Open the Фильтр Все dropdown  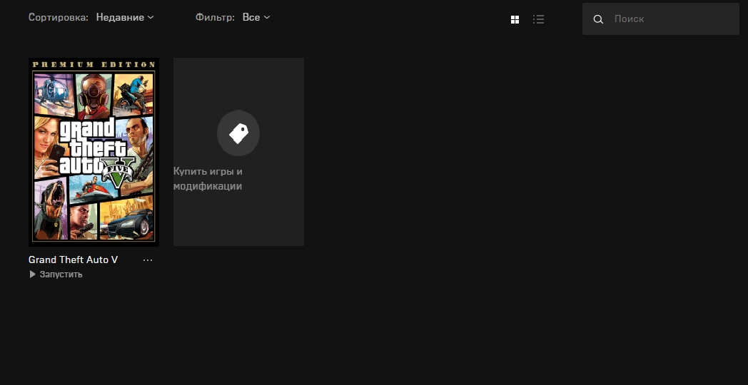pyautogui.click(x=256, y=18)
